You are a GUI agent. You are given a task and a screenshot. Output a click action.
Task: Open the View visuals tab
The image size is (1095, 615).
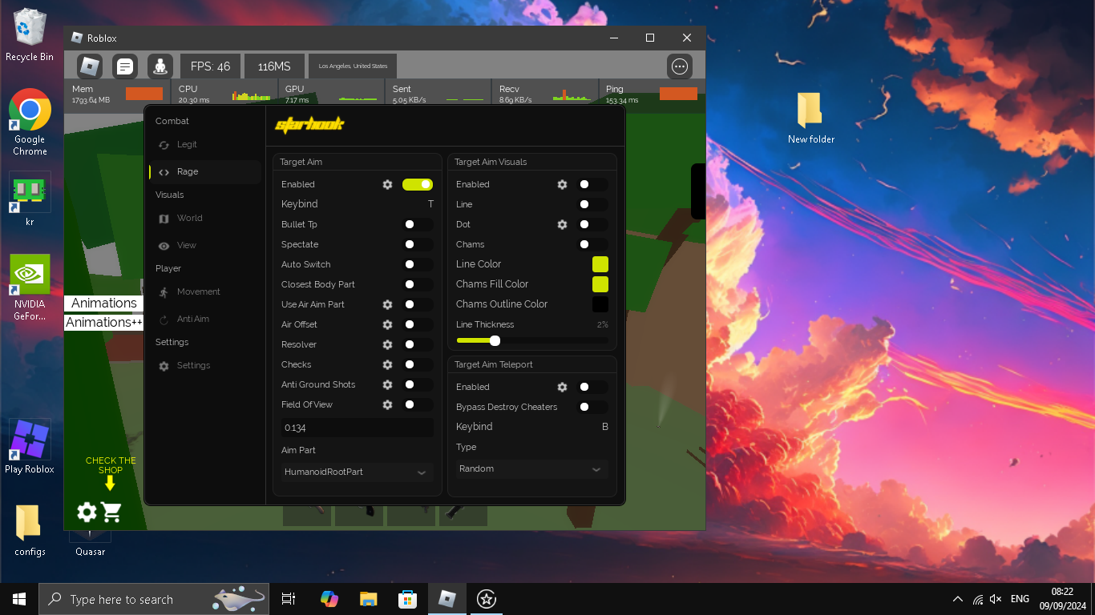click(205, 246)
